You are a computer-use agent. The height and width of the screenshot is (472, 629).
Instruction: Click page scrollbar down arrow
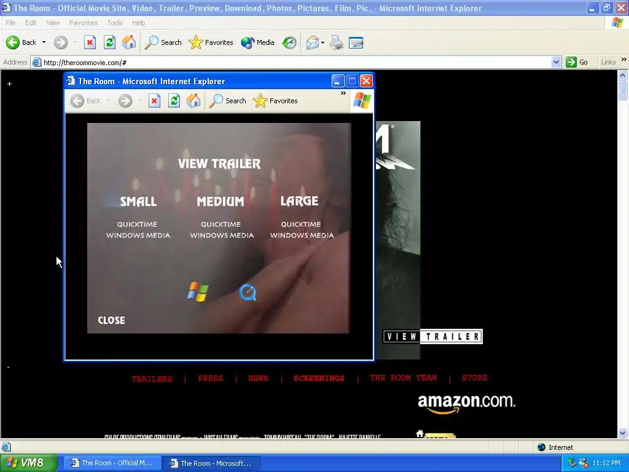pyautogui.click(x=623, y=433)
